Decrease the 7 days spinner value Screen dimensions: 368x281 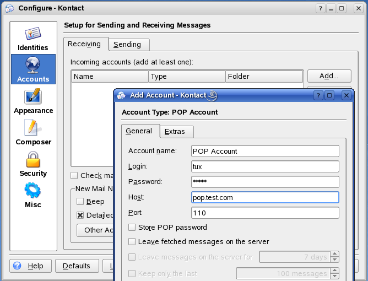point(334,260)
